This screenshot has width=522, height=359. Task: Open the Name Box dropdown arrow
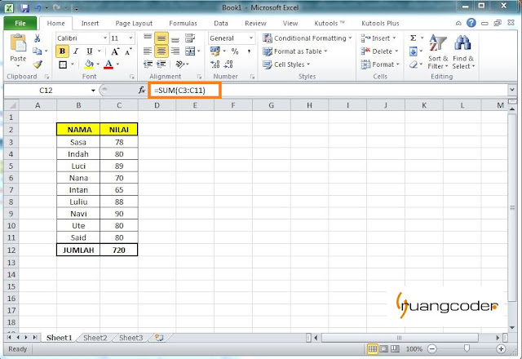tap(93, 91)
